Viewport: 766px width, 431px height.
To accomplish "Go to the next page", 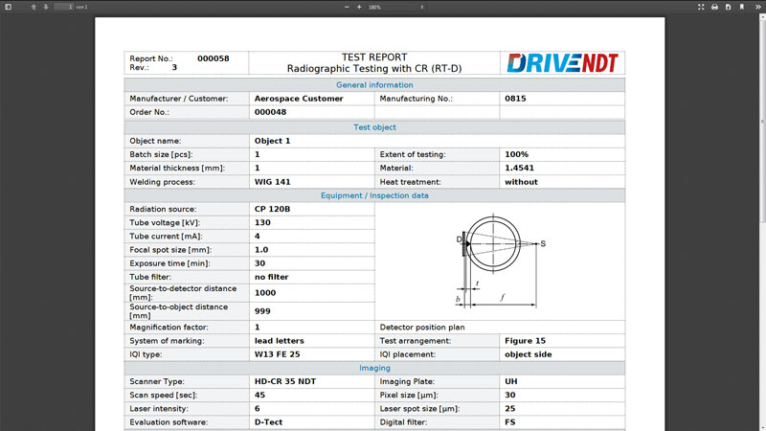I will [46, 7].
